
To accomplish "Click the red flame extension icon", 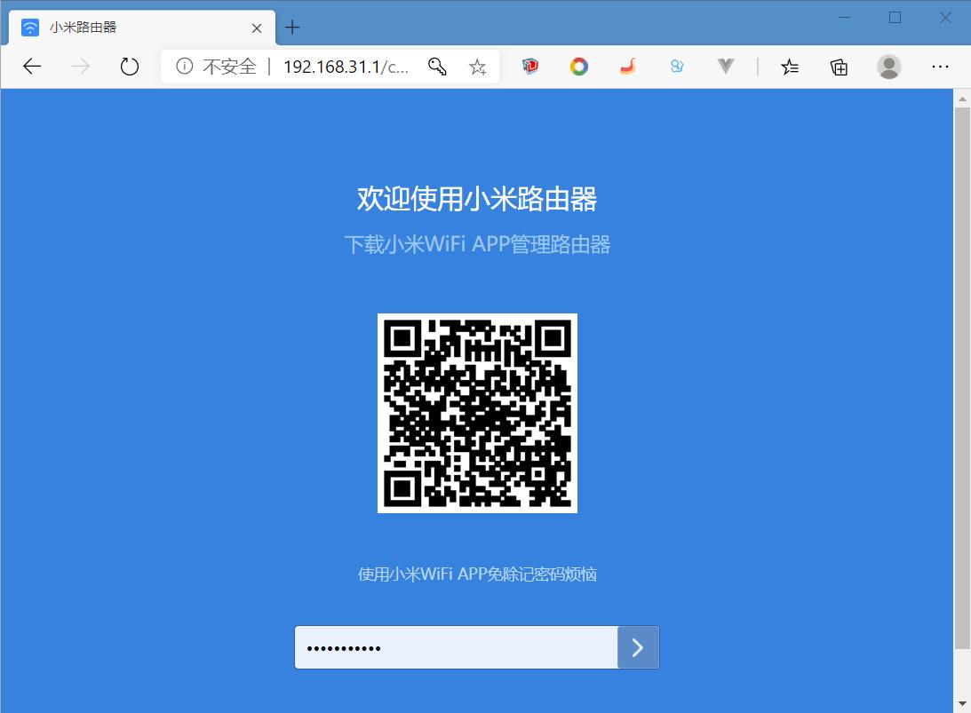I will coord(627,66).
